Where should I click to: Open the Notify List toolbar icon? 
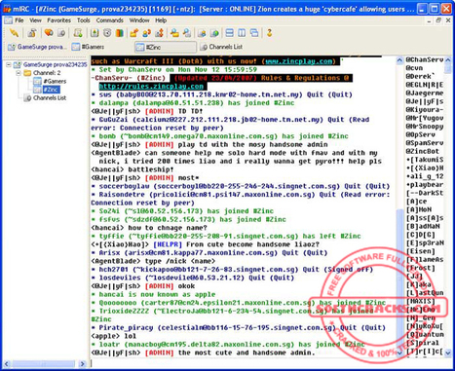(x=202, y=33)
